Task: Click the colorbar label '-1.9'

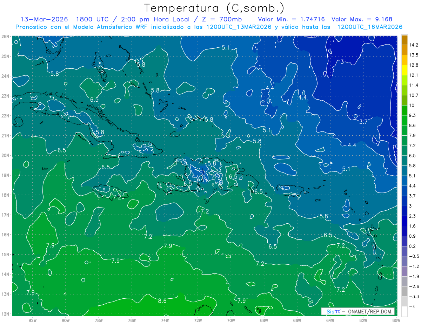Action: click(x=414, y=276)
